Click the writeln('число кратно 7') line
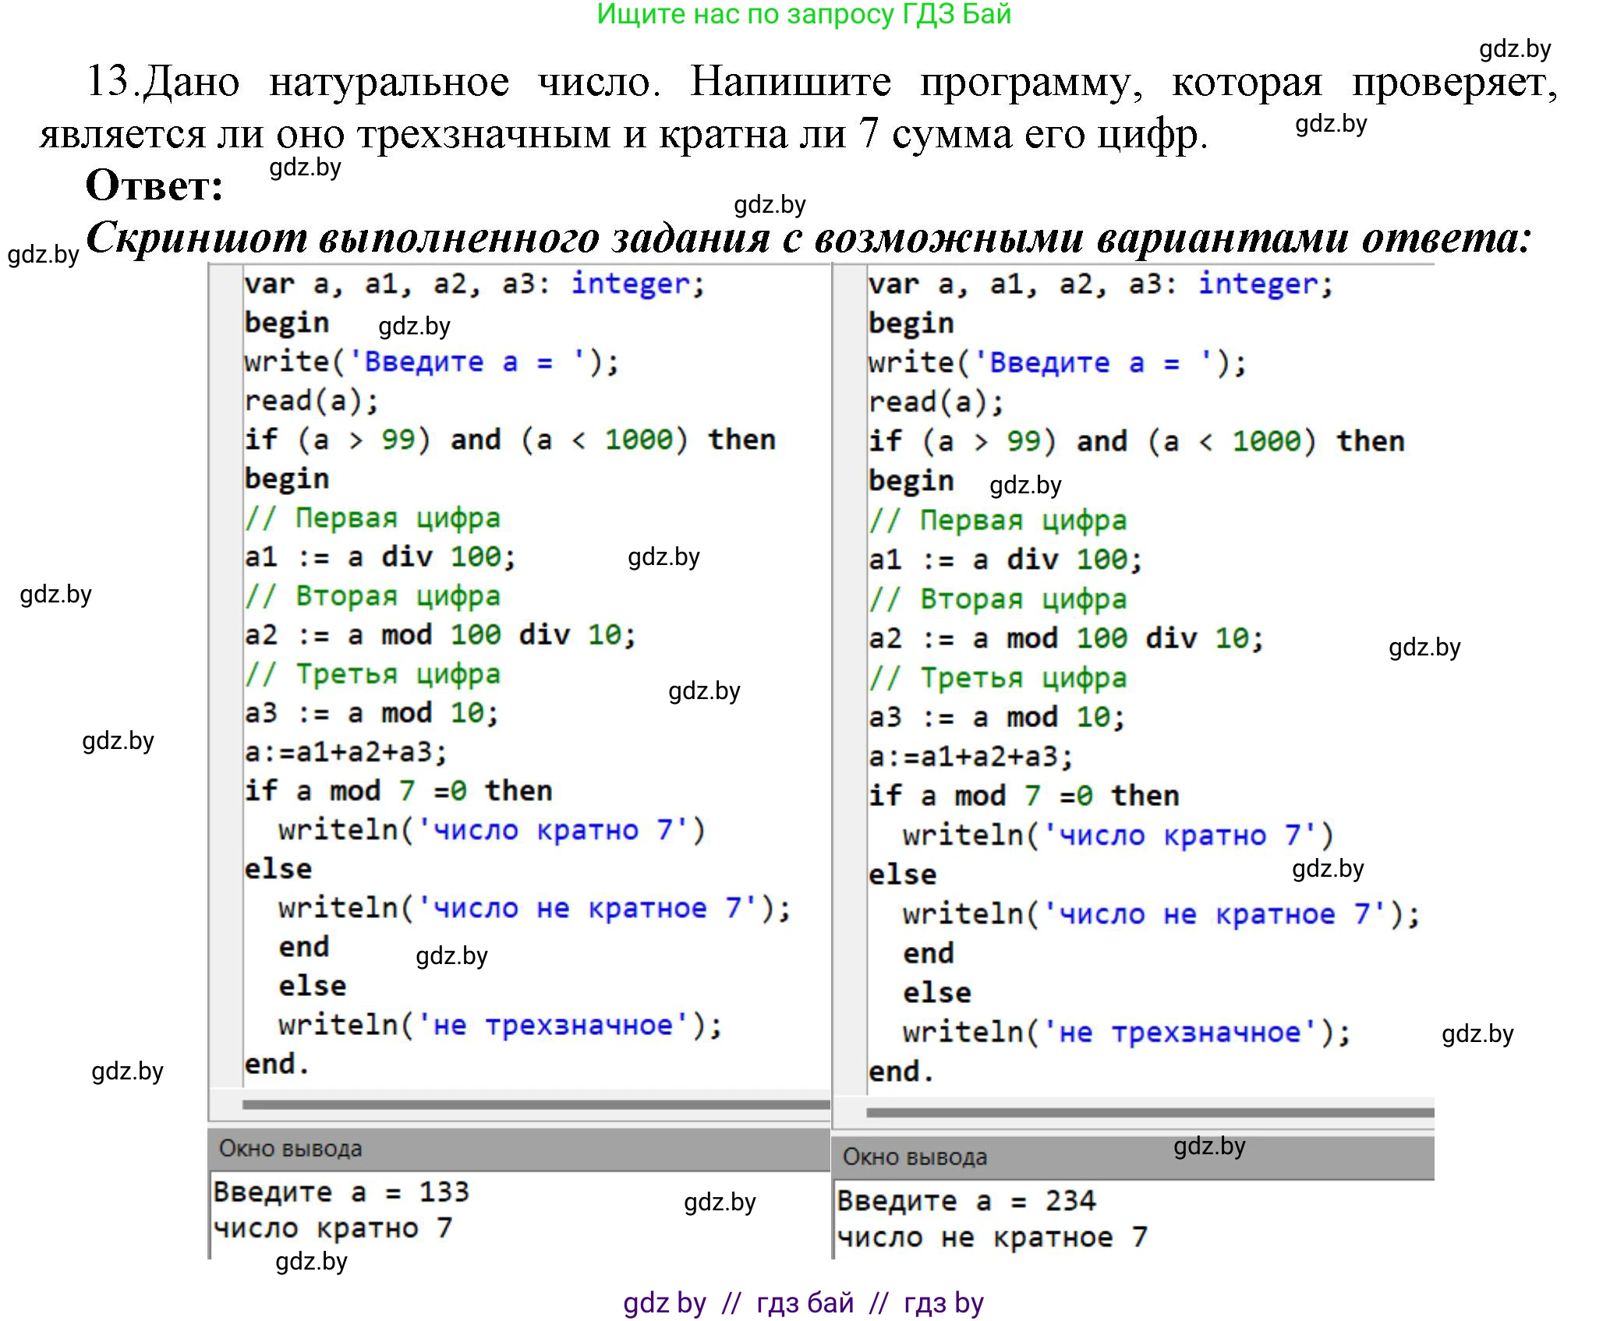 491,828
